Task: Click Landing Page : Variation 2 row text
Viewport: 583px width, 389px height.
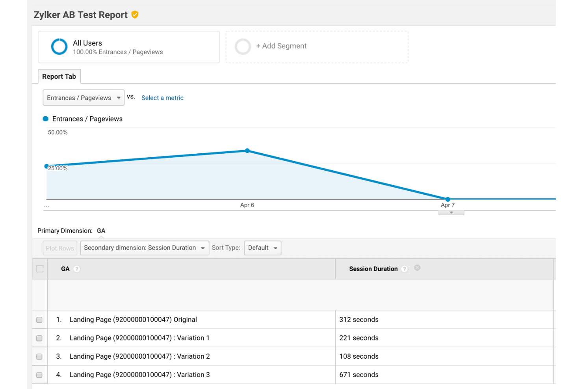Action: (139, 357)
